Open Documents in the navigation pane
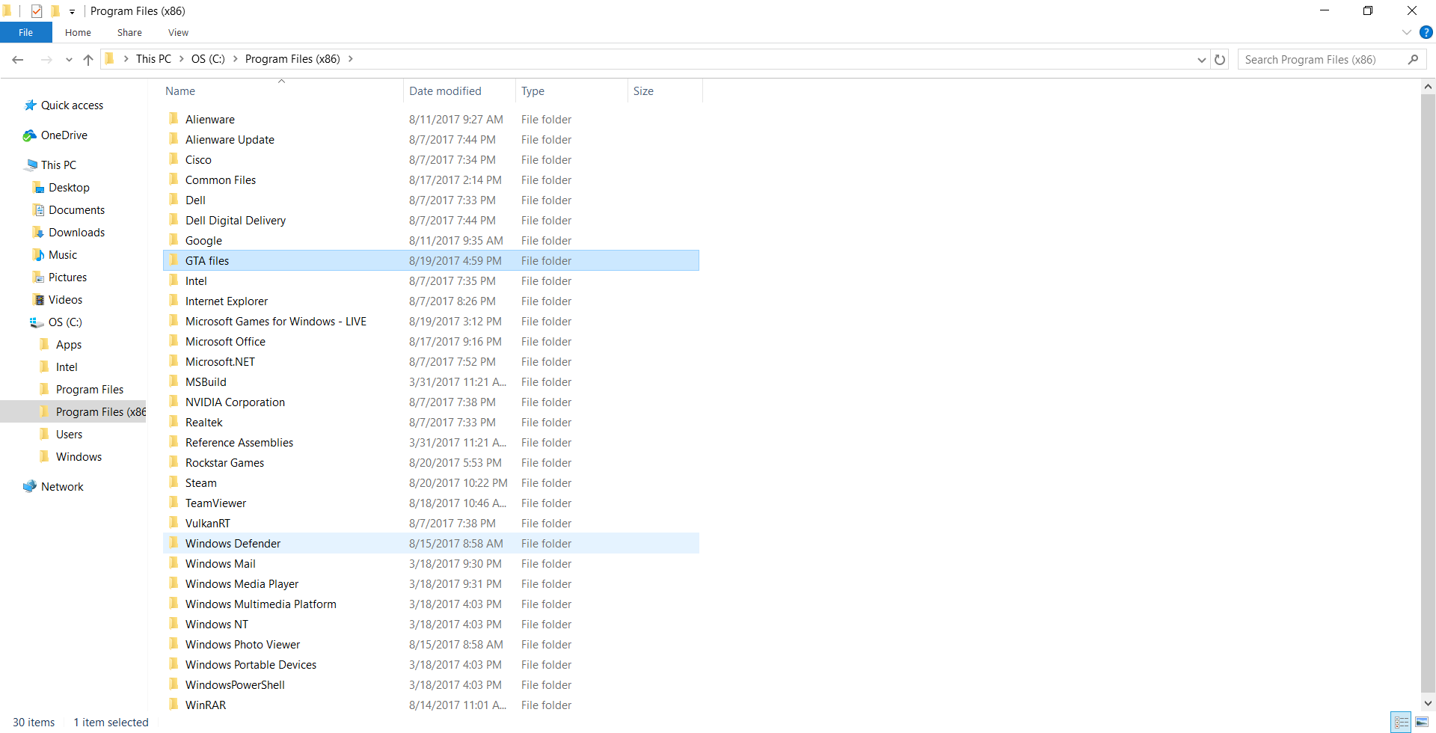The width and height of the screenshot is (1436, 733). (x=76, y=210)
